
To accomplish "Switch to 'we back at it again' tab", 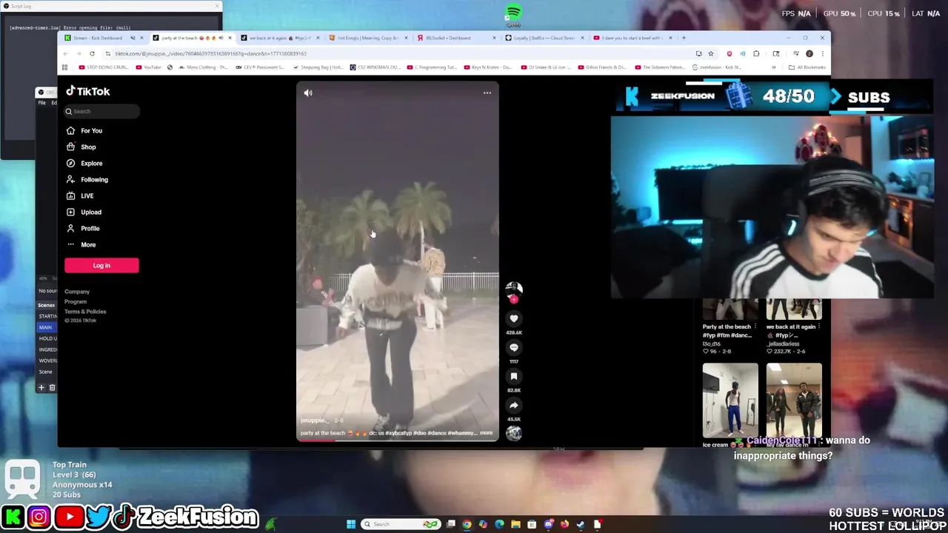I will pos(280,38).
